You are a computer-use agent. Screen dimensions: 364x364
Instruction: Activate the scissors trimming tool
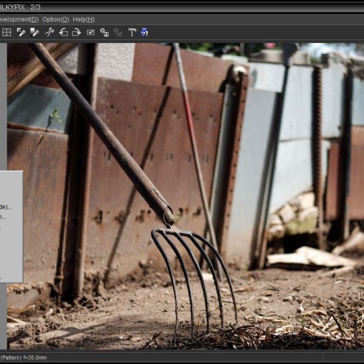tap(49, 32)
